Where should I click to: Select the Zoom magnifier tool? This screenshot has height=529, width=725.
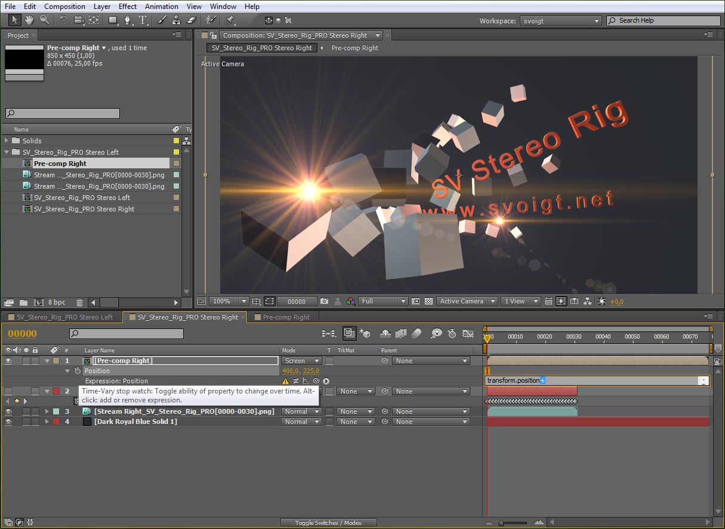tap(44, 20)
